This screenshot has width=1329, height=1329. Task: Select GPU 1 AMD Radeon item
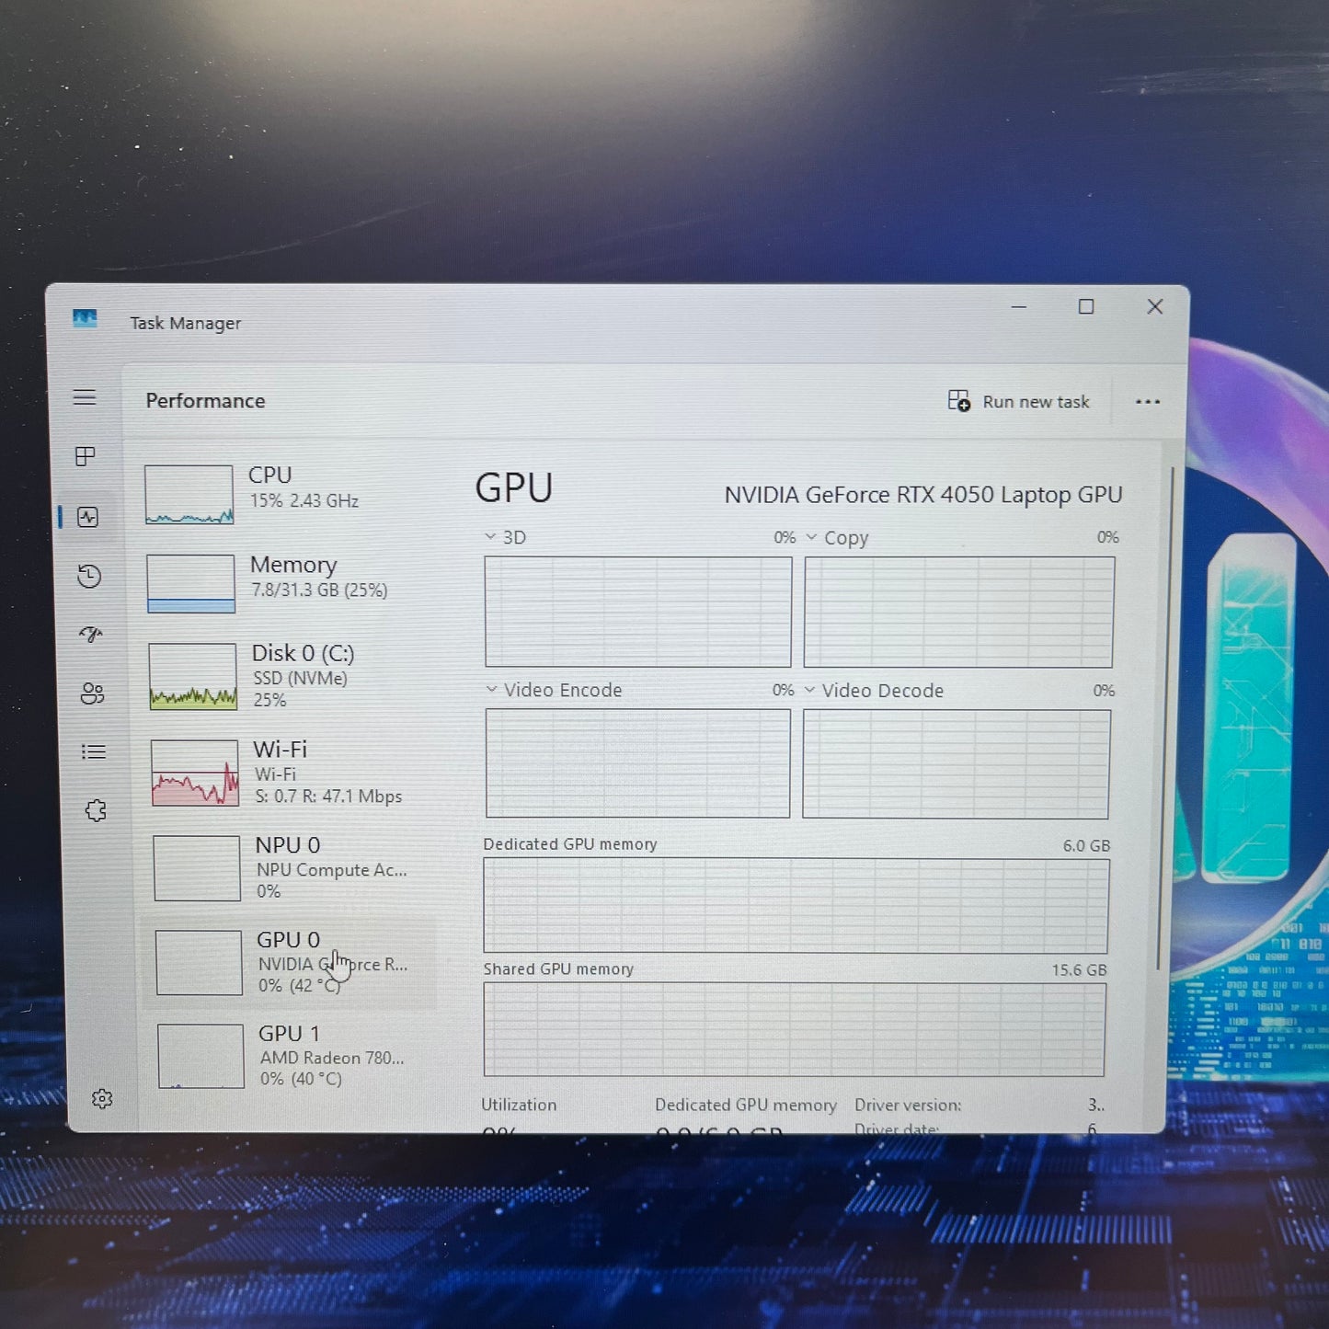(x=292, y=1056)
